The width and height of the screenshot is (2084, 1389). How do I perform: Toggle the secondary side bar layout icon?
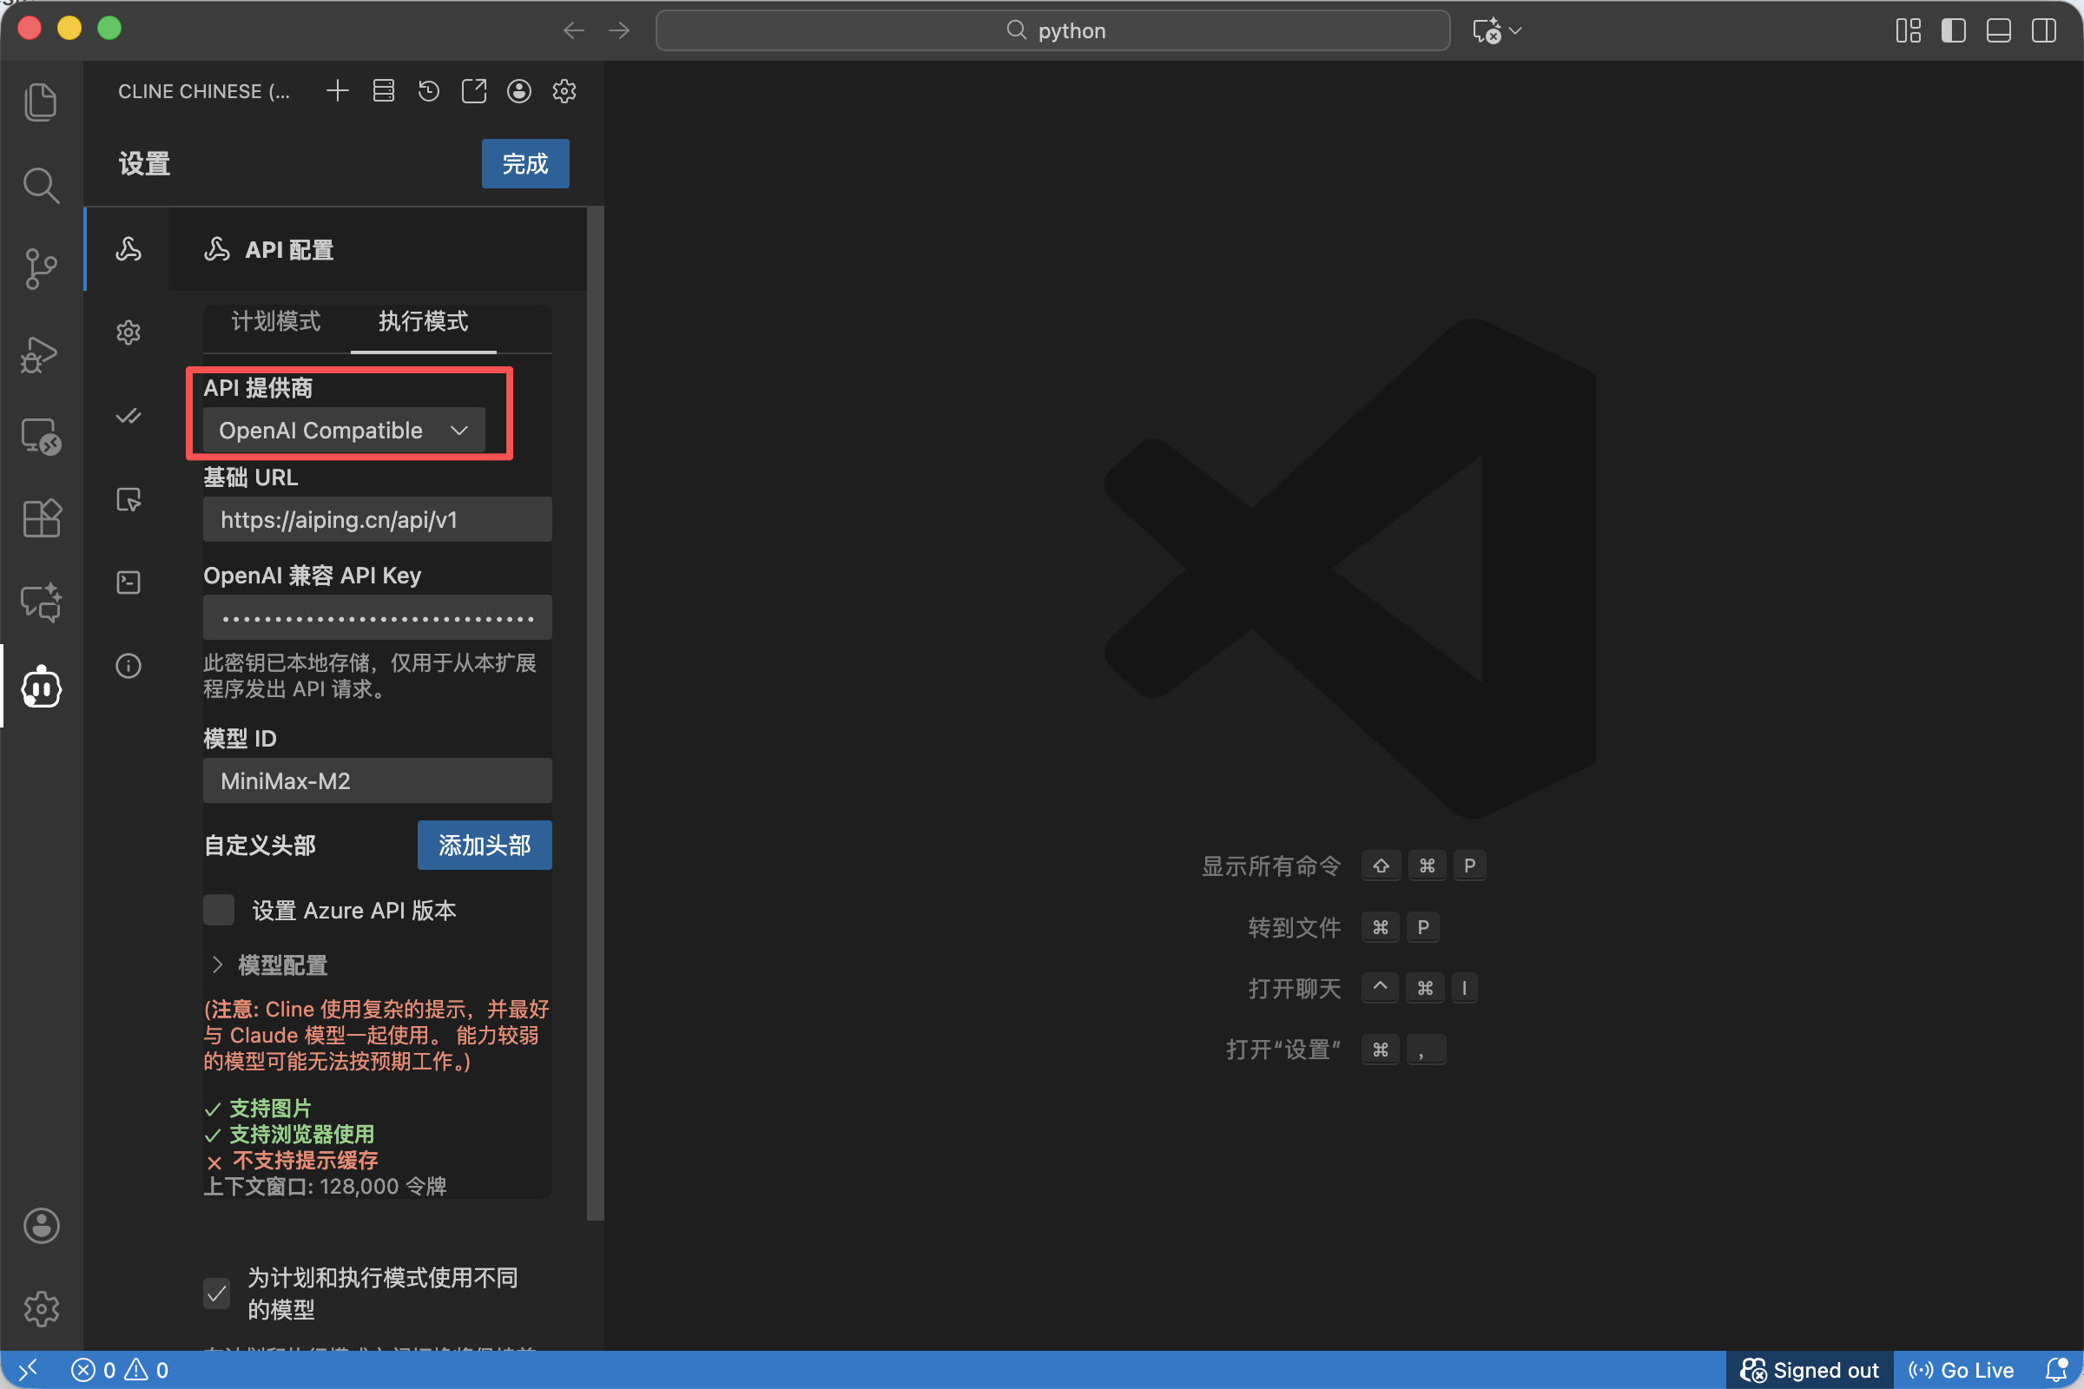2043,31
